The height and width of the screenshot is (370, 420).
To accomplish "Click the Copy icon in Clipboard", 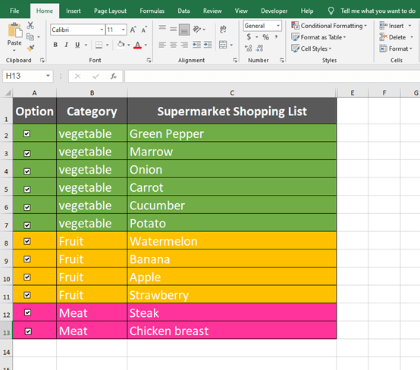I will tap(30, 36).
